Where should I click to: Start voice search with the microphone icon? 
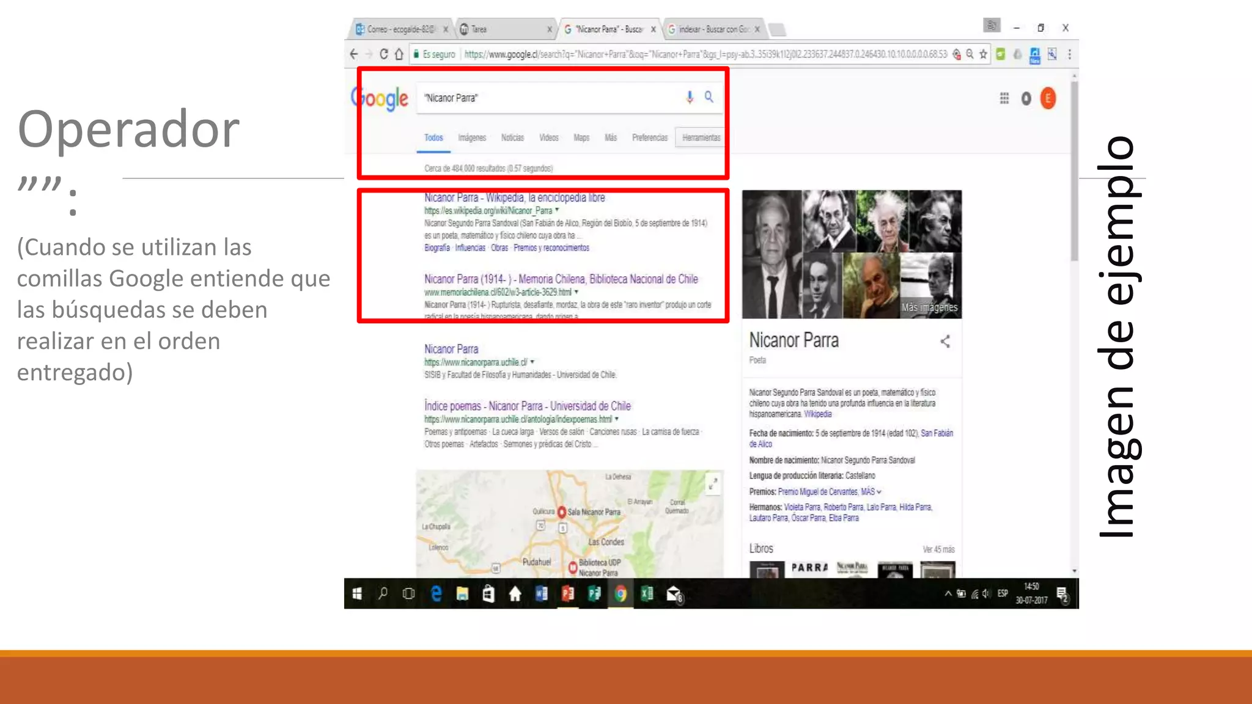pyautogui.click(x=690, y=97)
